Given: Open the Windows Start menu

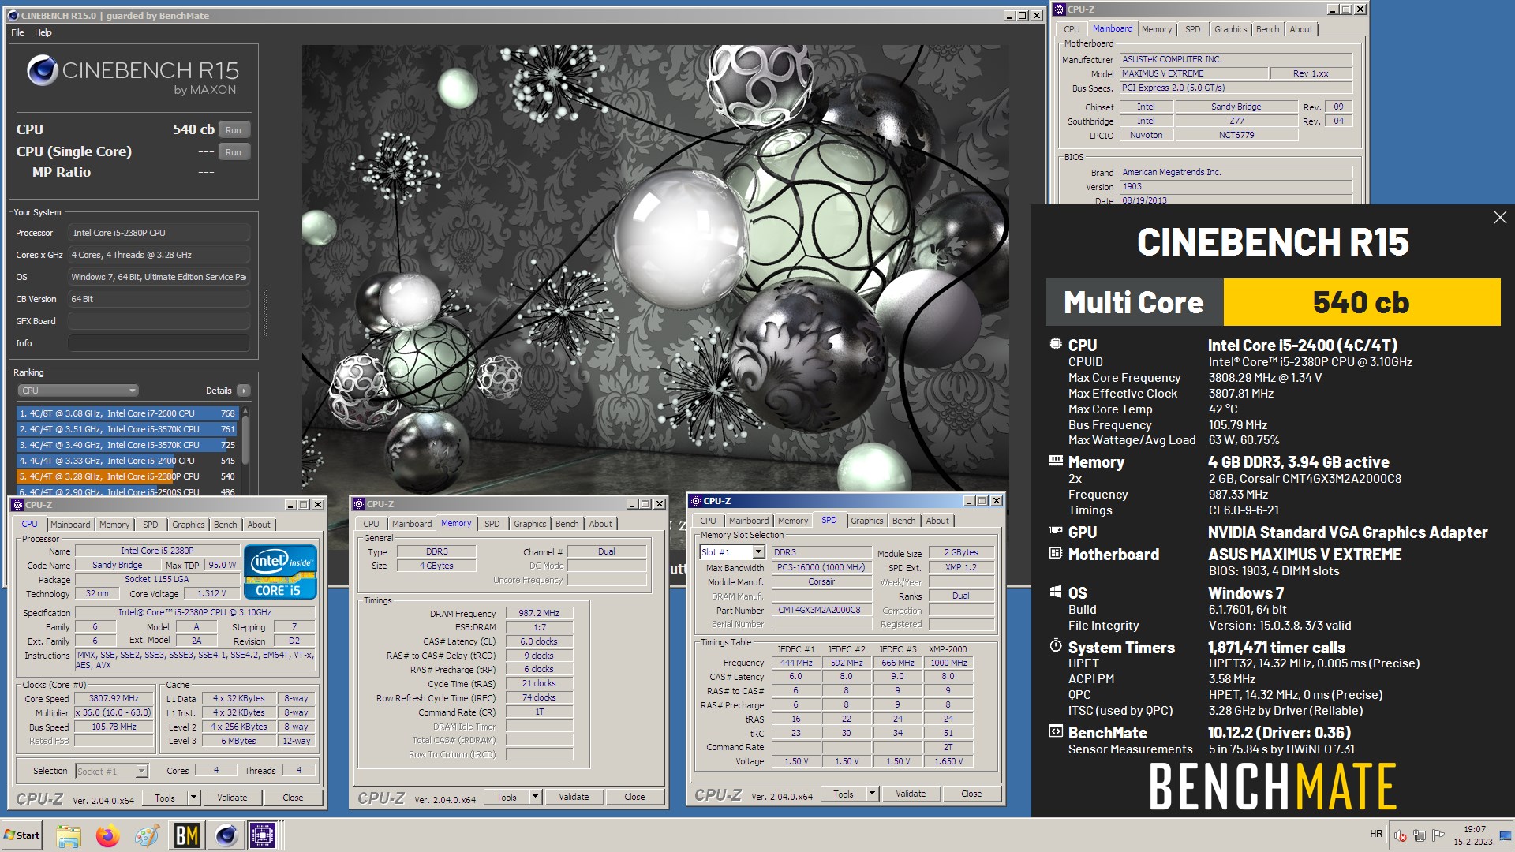Looking at the screenshot, I should tap(22, 835).
